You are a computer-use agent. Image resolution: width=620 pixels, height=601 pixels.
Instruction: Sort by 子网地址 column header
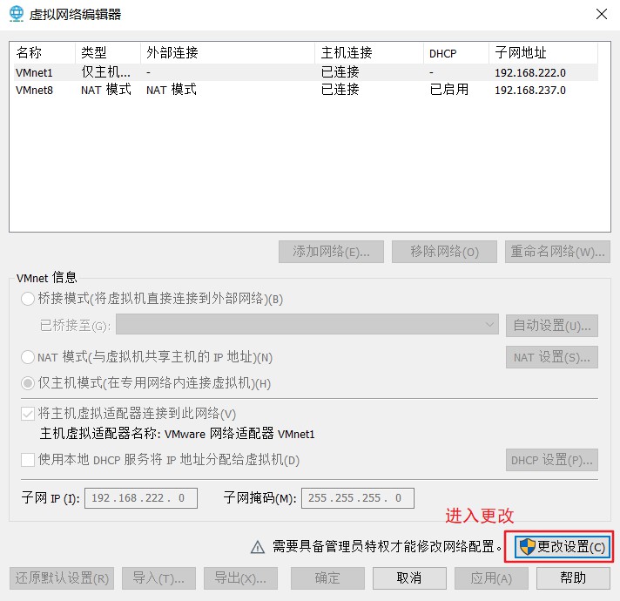click(x=543, y=52)
